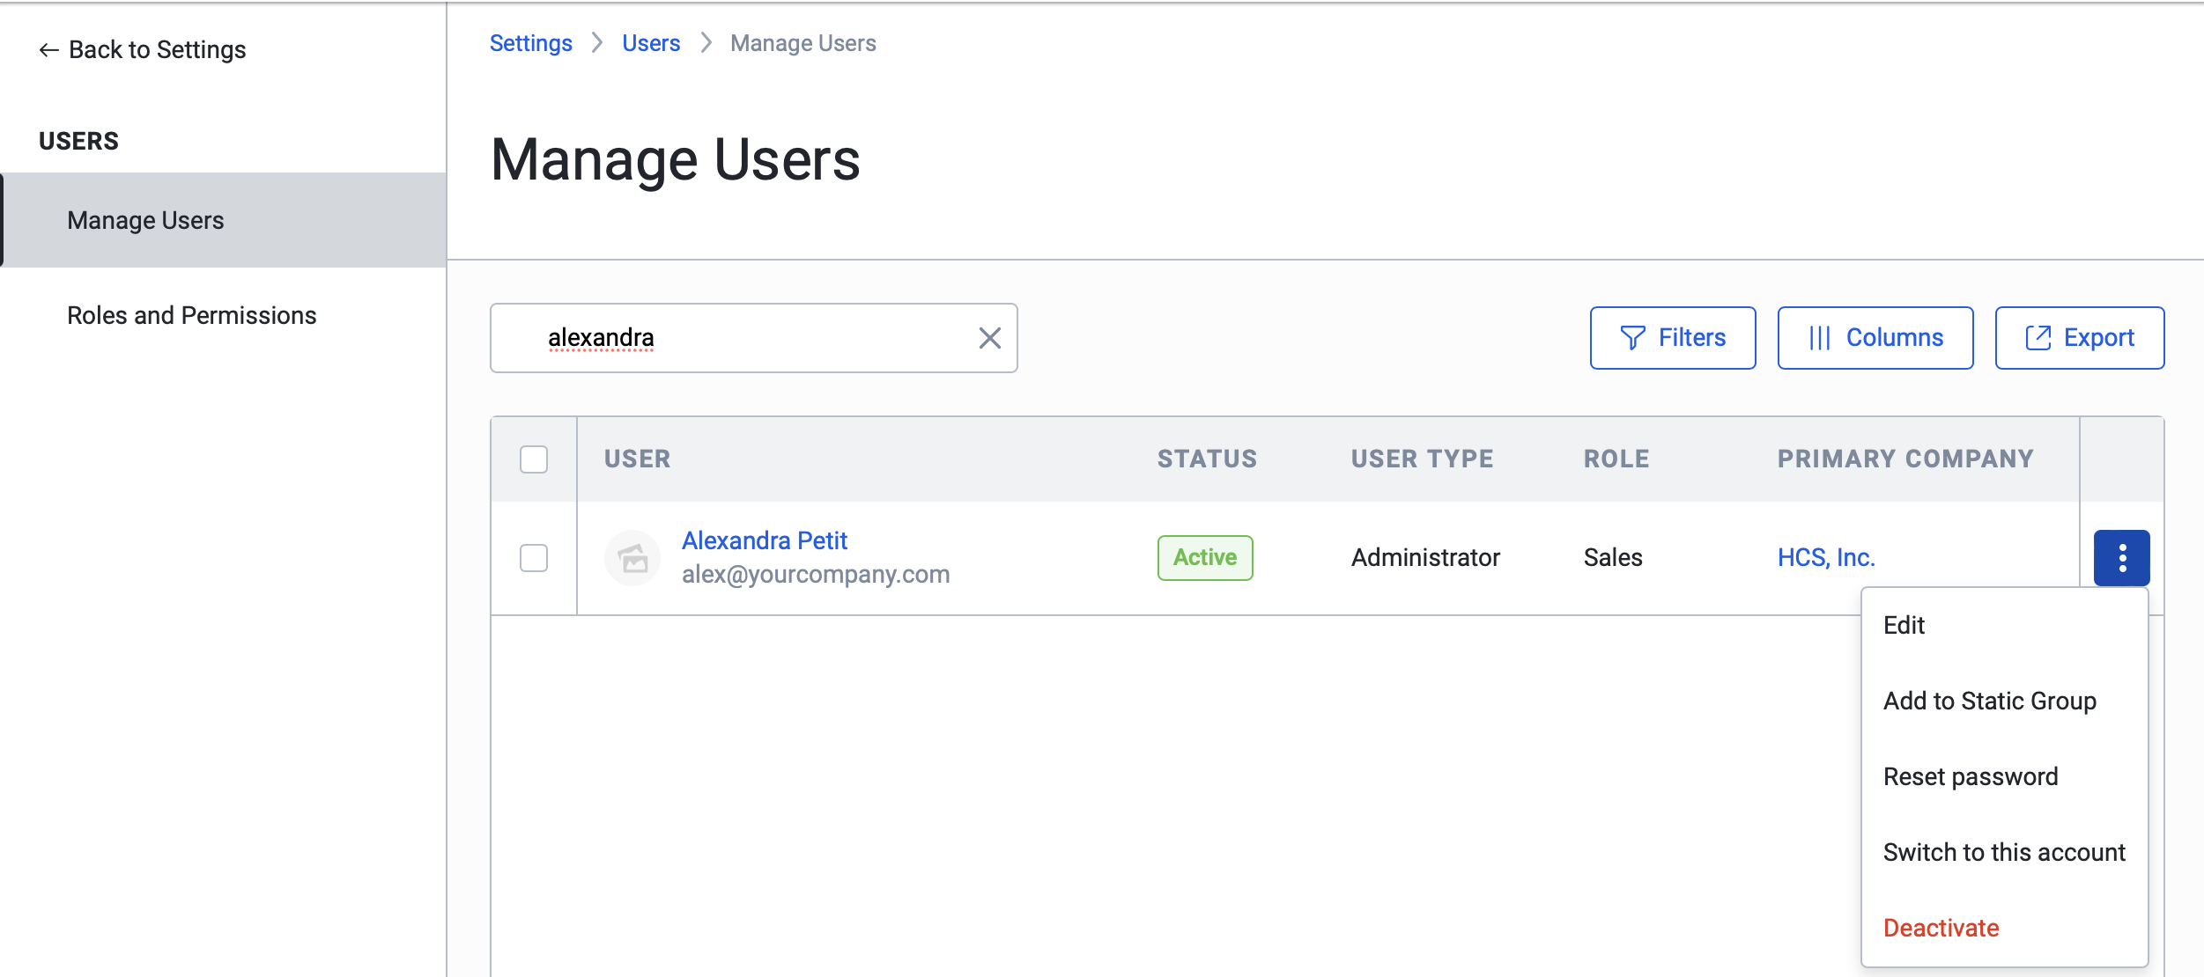The height and width of the screenshot is (977, 2204).
Task: Click the ROLE column header
Action: 1616,459
